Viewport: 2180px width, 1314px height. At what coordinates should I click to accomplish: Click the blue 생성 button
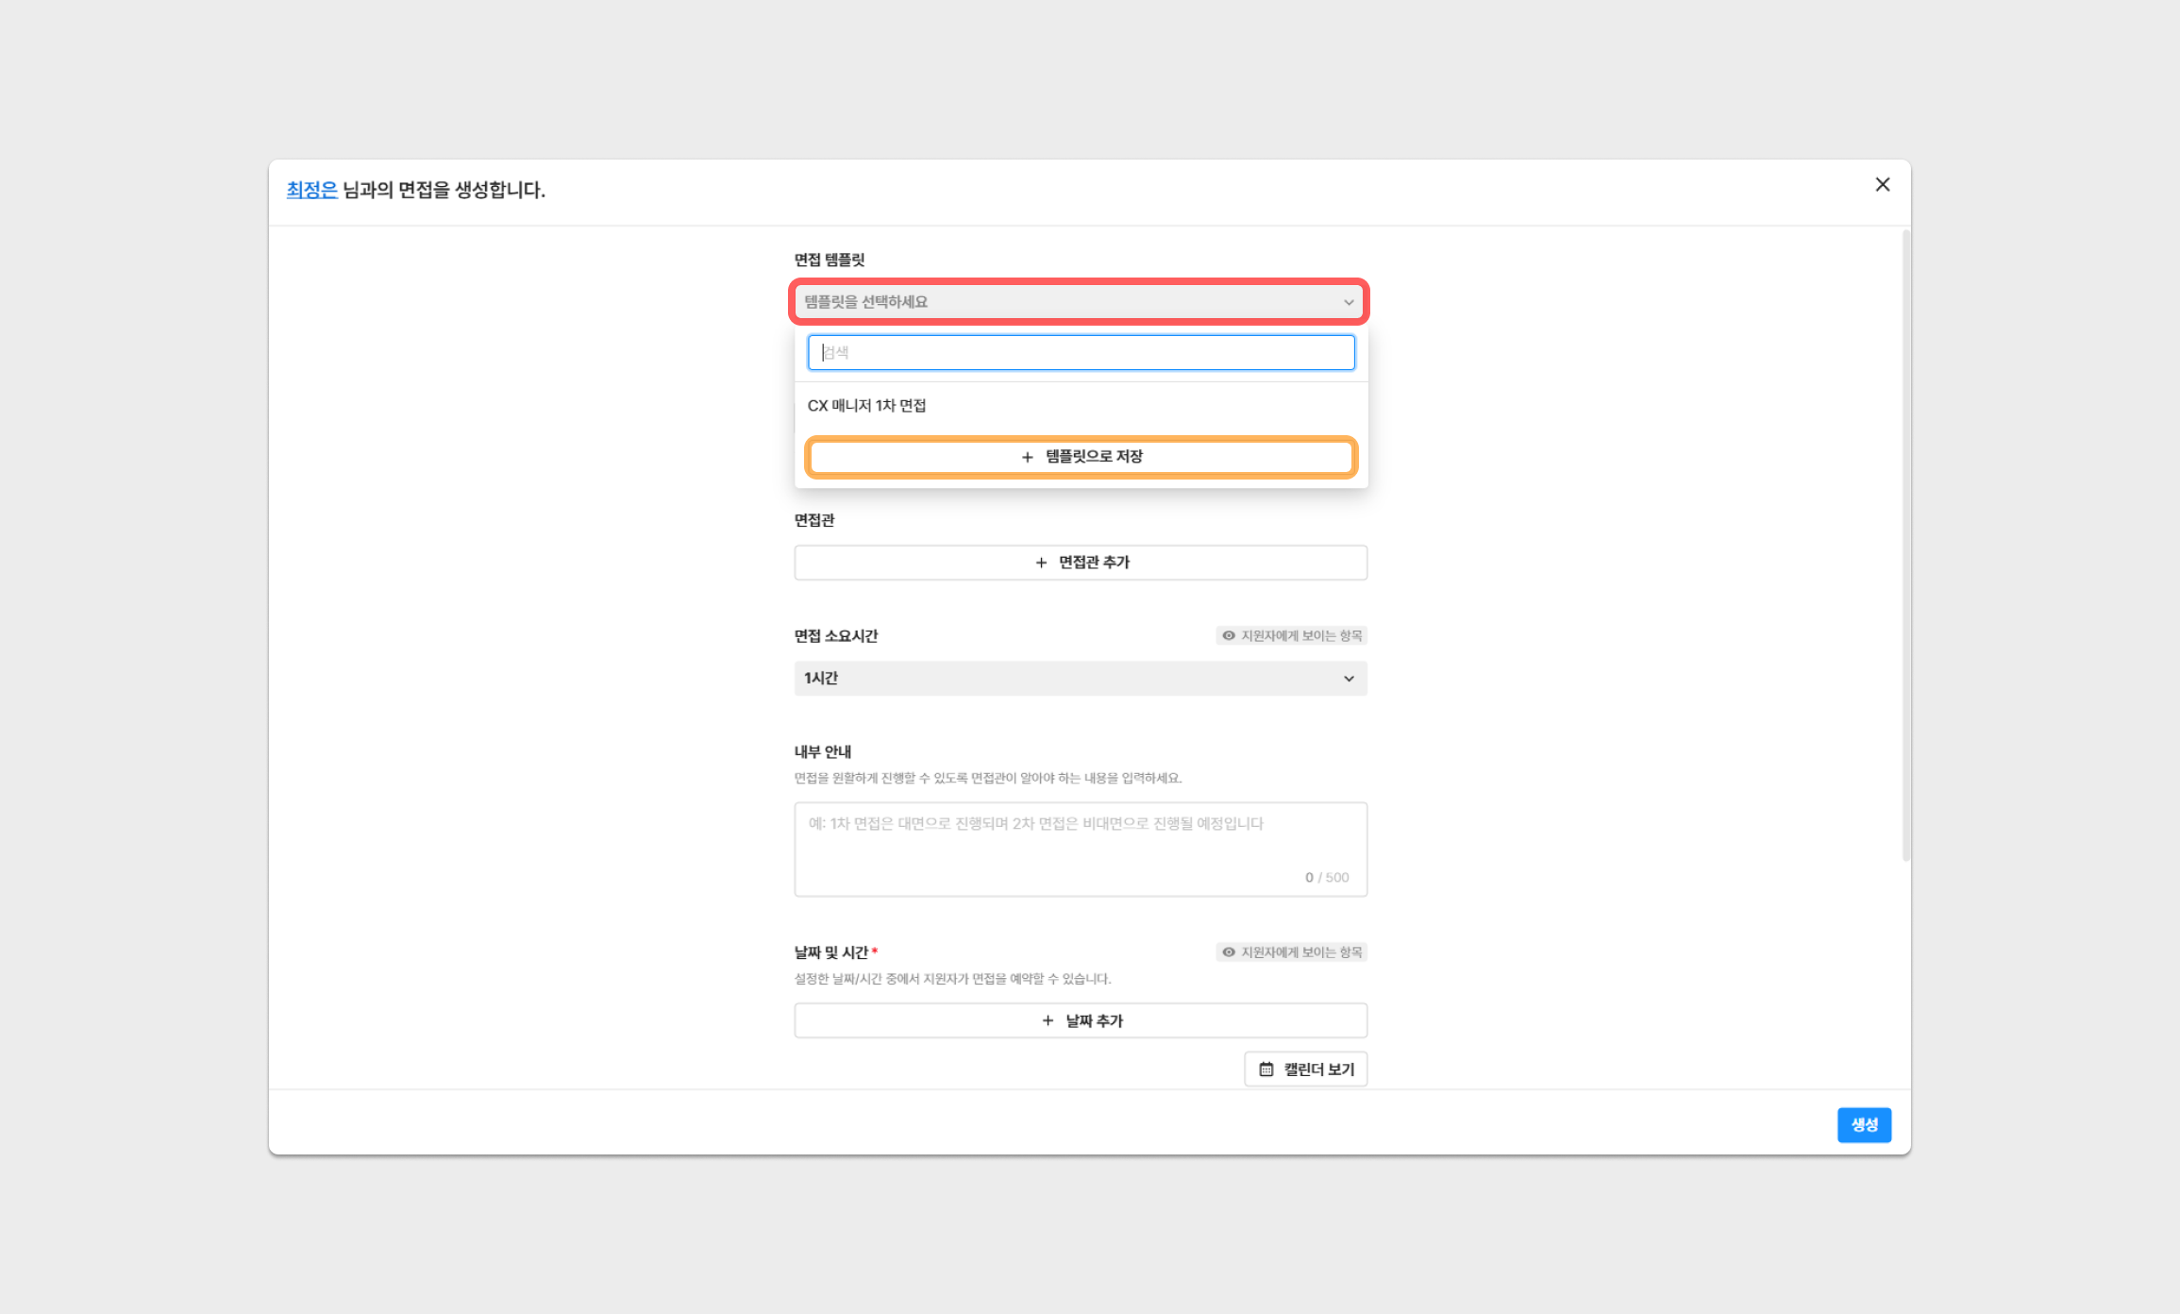pos(1863,1125)
